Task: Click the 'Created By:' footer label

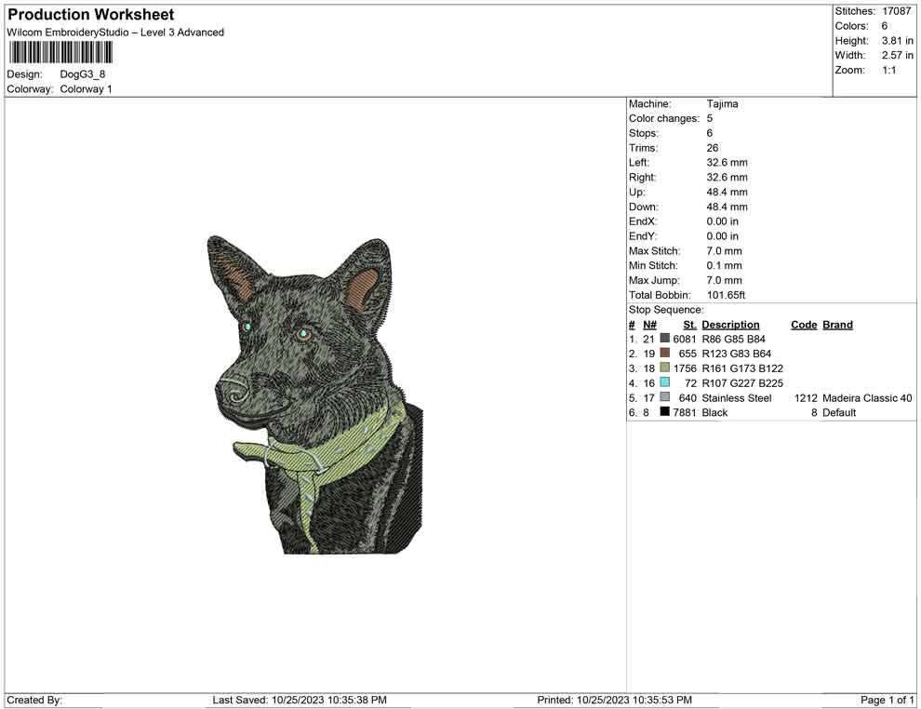Action: [34, 700]
